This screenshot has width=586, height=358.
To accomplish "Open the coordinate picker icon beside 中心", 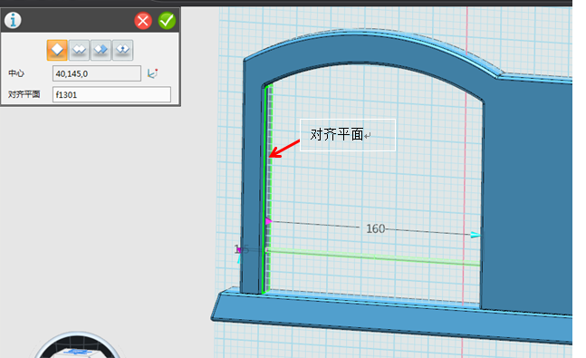I will 152,73.
